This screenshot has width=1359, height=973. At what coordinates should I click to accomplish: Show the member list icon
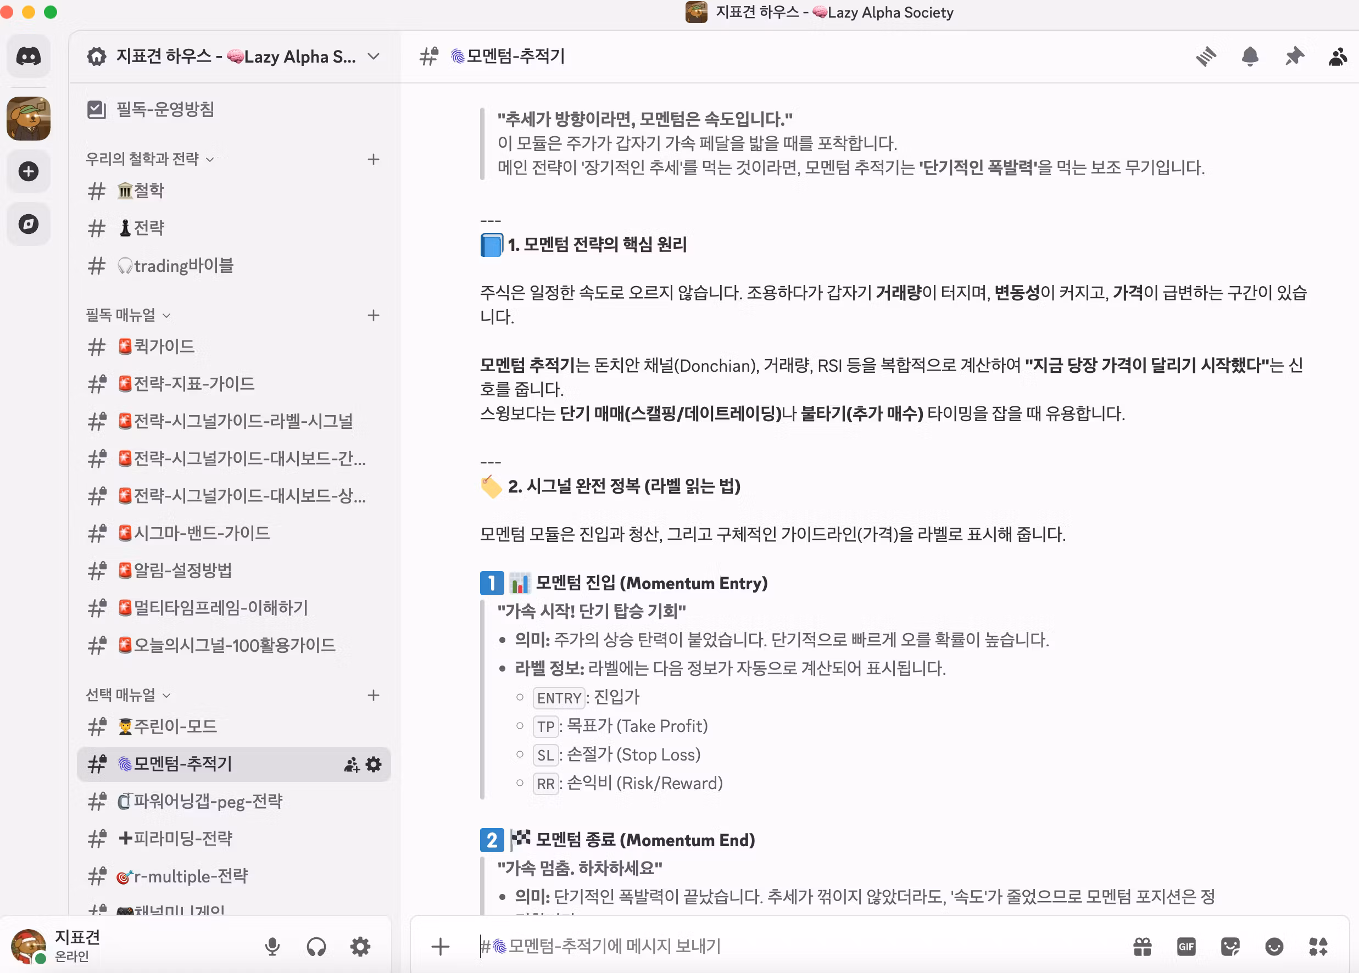1338,57
